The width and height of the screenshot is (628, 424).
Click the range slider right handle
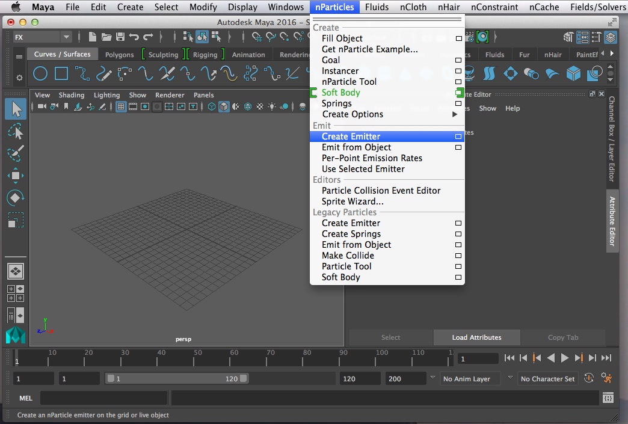(x=244, y=379)
